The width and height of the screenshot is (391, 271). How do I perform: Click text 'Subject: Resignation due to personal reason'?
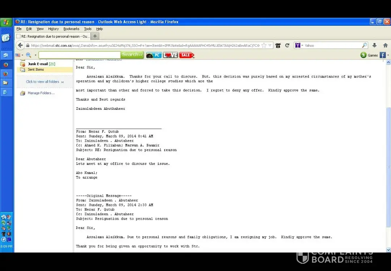click(122, 219)
